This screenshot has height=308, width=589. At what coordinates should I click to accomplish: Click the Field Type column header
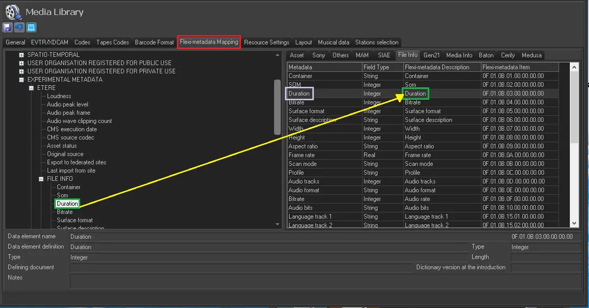click(382, 67)
